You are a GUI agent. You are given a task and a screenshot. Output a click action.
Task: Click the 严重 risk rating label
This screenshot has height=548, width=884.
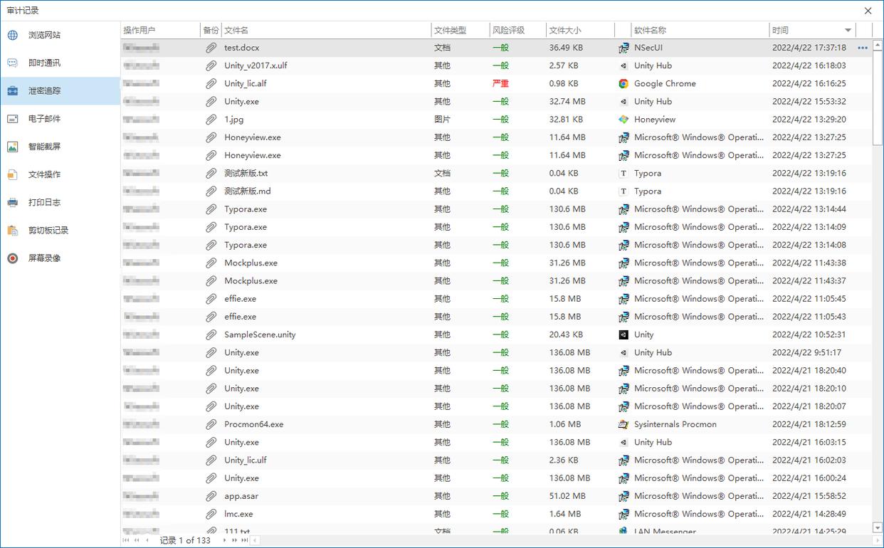(x=500, y=83)
